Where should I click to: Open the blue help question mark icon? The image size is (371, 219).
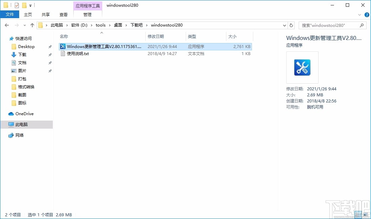367,15
